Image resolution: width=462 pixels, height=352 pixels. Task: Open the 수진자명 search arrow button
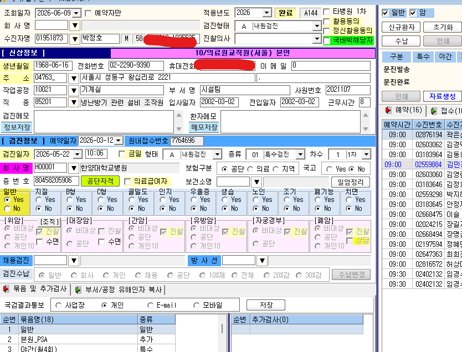(x=75, y=39)
